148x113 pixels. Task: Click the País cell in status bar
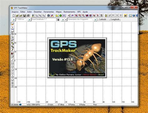pos(95,105)
